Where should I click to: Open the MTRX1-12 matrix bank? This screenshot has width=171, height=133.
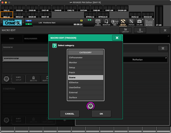pyautogui.click(x=90, y=15)
